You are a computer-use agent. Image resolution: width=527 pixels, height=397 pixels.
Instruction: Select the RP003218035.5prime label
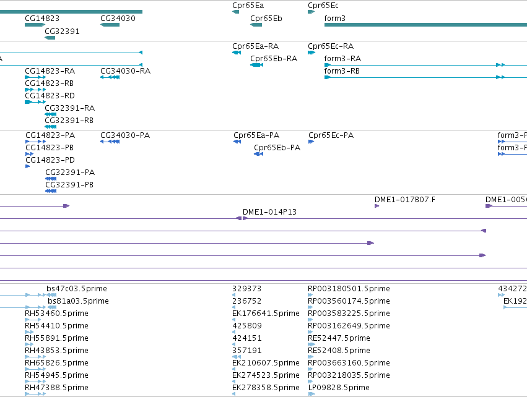pyautogui.click(x=349, y=375)
